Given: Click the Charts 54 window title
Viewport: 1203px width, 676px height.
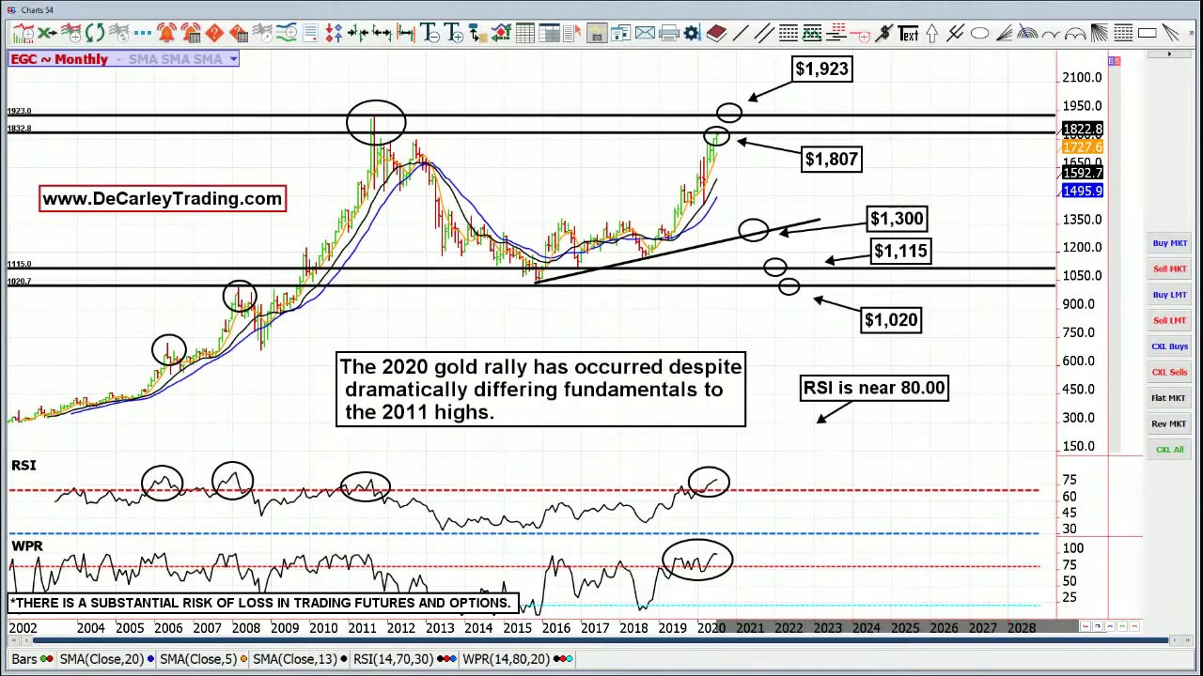Looking at the screenshot, I should click(x=37, y=10).
